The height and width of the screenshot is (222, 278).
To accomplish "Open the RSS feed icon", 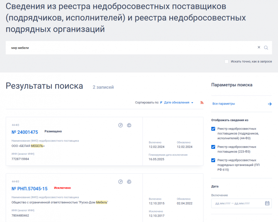I will click(202, 102).
